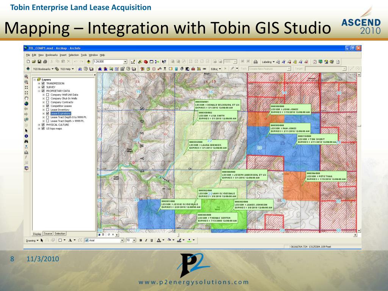Open the Tools menu
Screen dimensions: 388x291
[84, 55]
